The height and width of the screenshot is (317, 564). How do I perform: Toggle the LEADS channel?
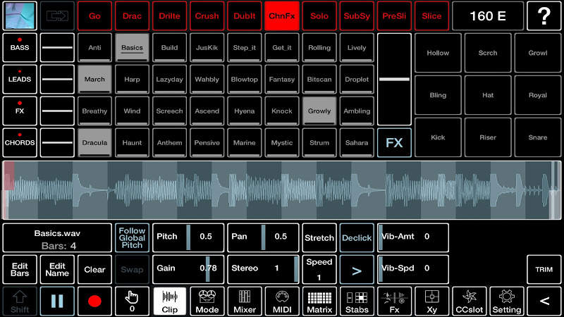[20, 79]
